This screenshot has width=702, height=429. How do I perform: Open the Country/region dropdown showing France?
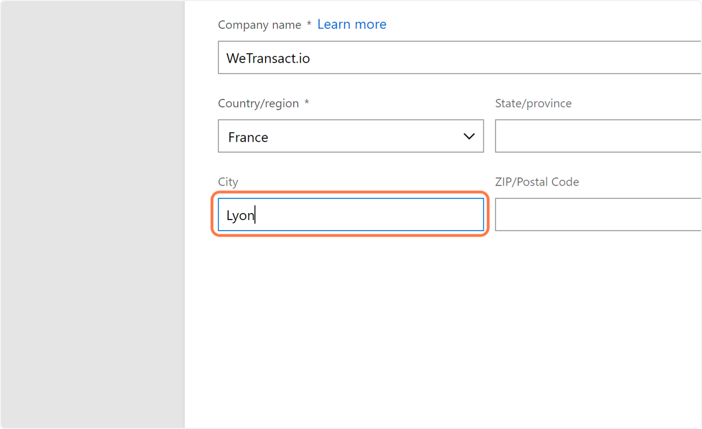351,136
